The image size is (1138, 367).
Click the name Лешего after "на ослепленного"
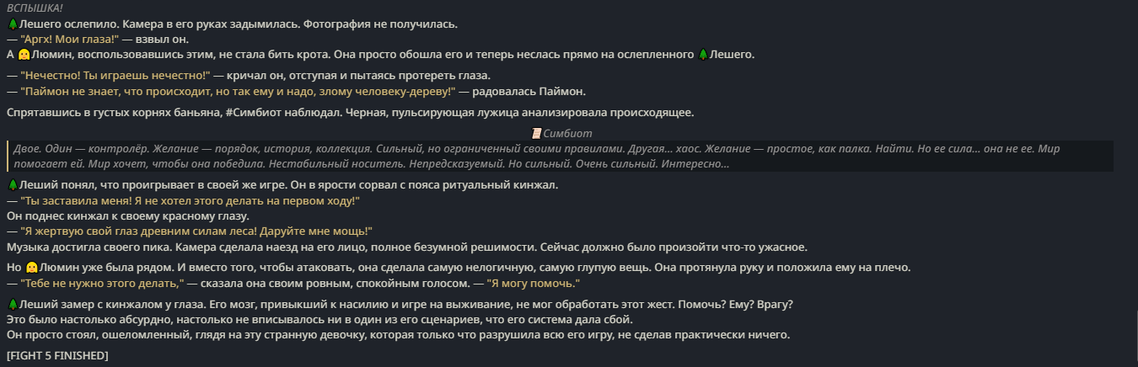pos(733,55)
